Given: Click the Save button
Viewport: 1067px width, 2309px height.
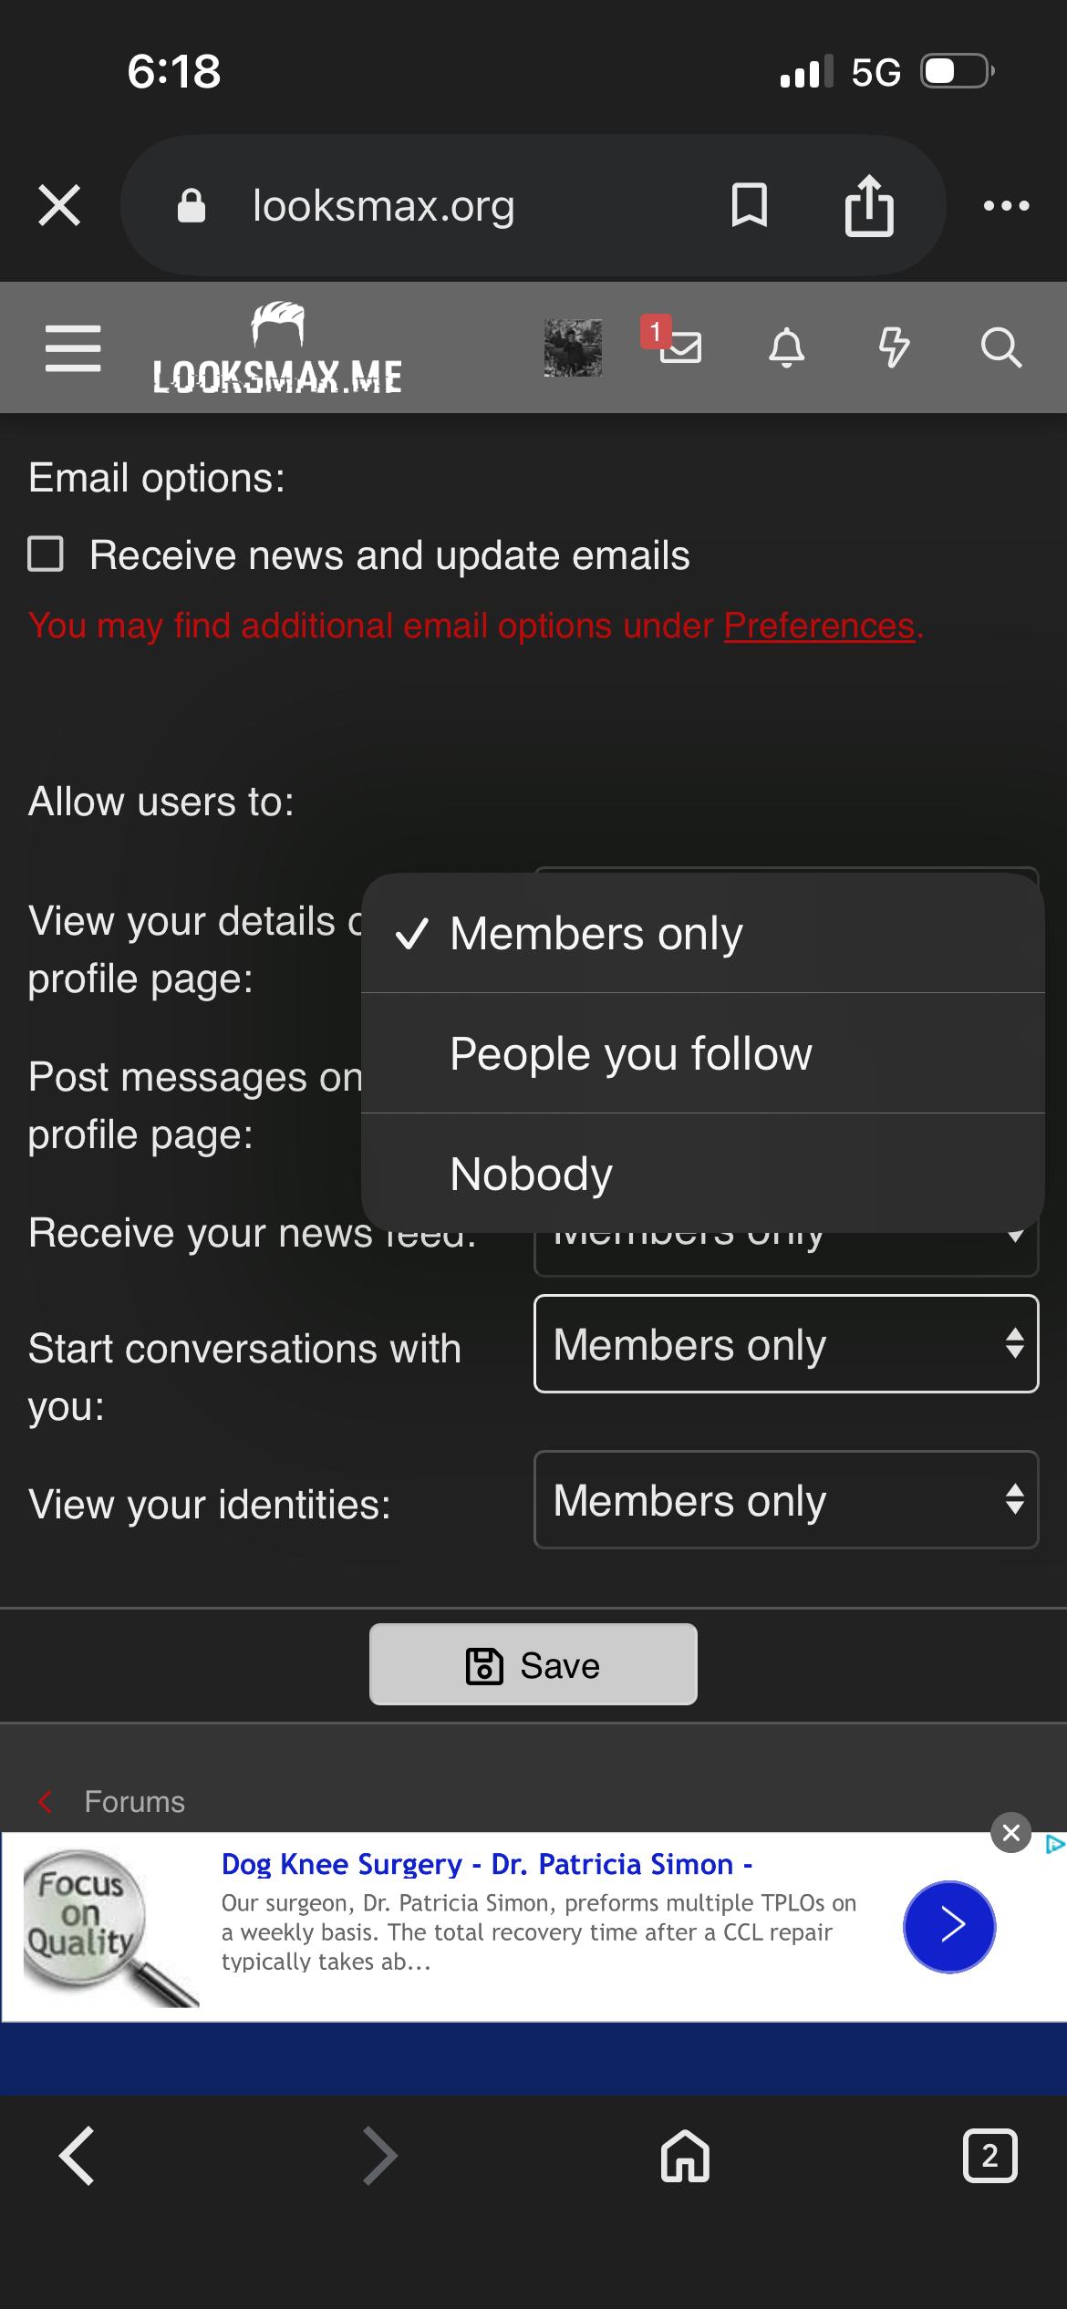Looking at the screenshot, I should (x=533, y=1665).
